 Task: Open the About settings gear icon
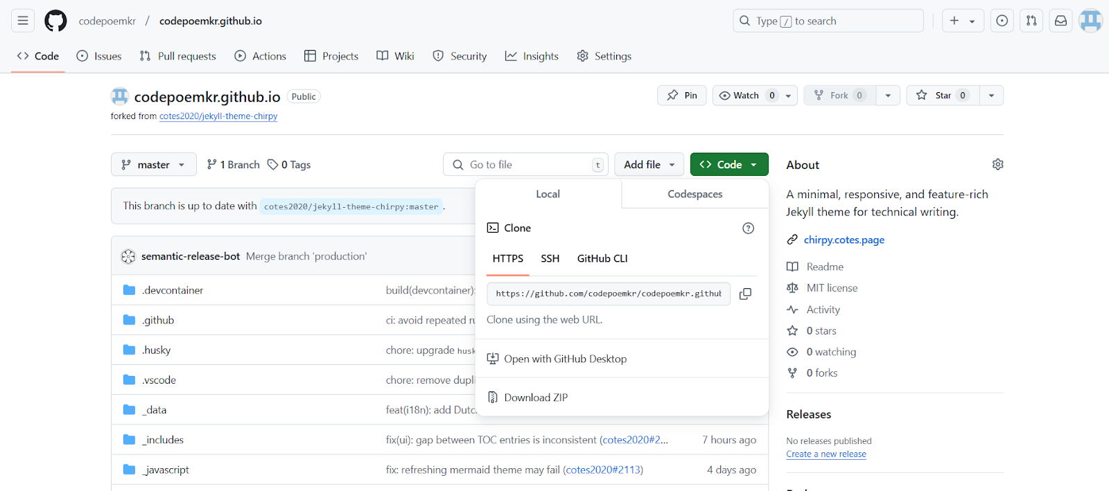(x=997, y=164)
